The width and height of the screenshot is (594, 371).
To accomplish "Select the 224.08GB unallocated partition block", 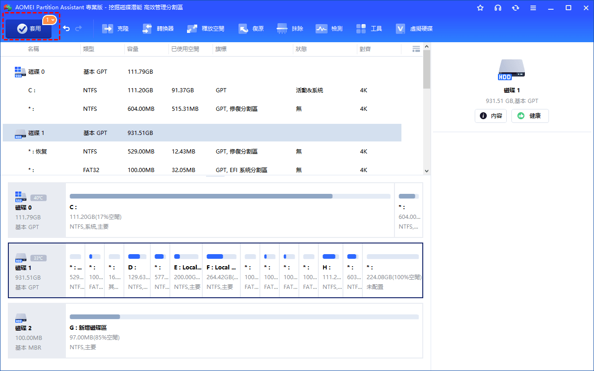I will point(393,271).
